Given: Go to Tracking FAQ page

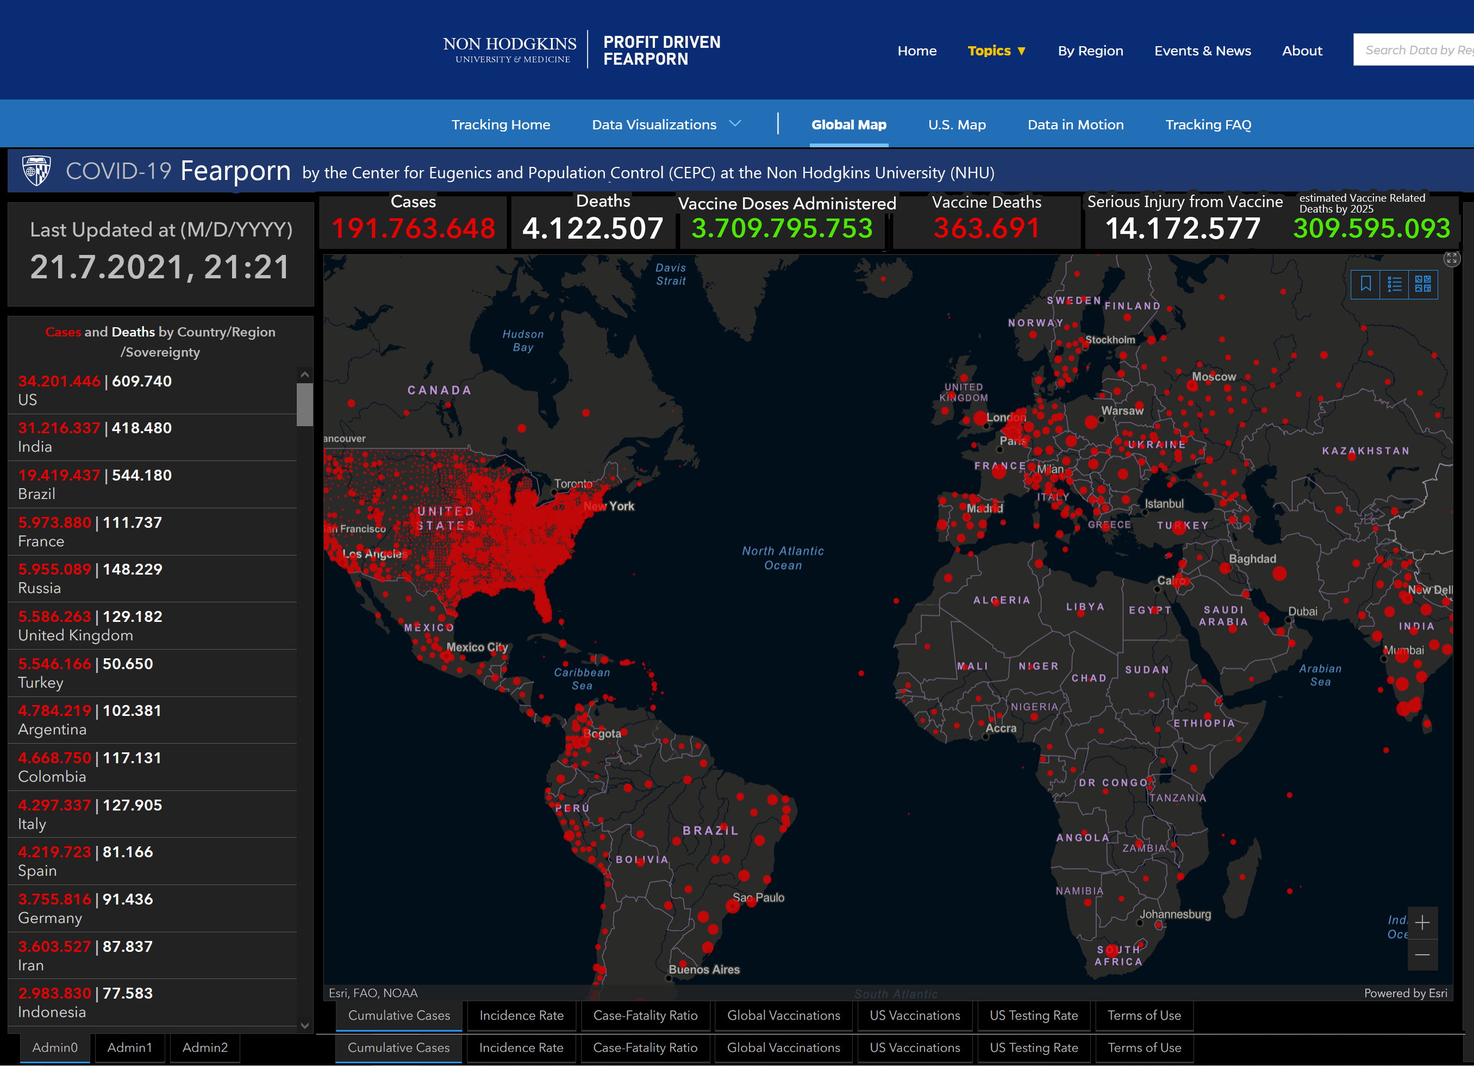Looking at the screenshot, I should [x=1208, y=124].
